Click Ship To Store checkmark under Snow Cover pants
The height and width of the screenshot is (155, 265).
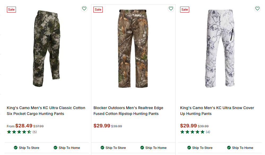(x=189, y=148)
